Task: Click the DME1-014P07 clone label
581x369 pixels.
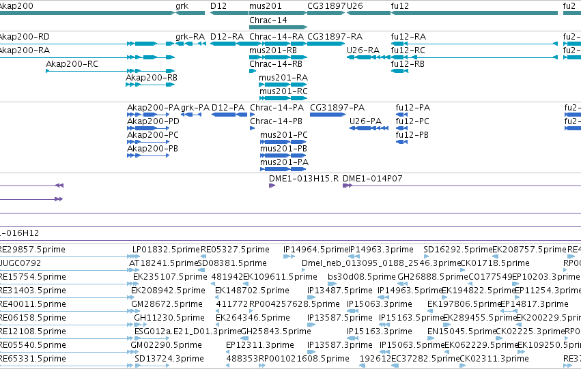Action: (372, 179)
